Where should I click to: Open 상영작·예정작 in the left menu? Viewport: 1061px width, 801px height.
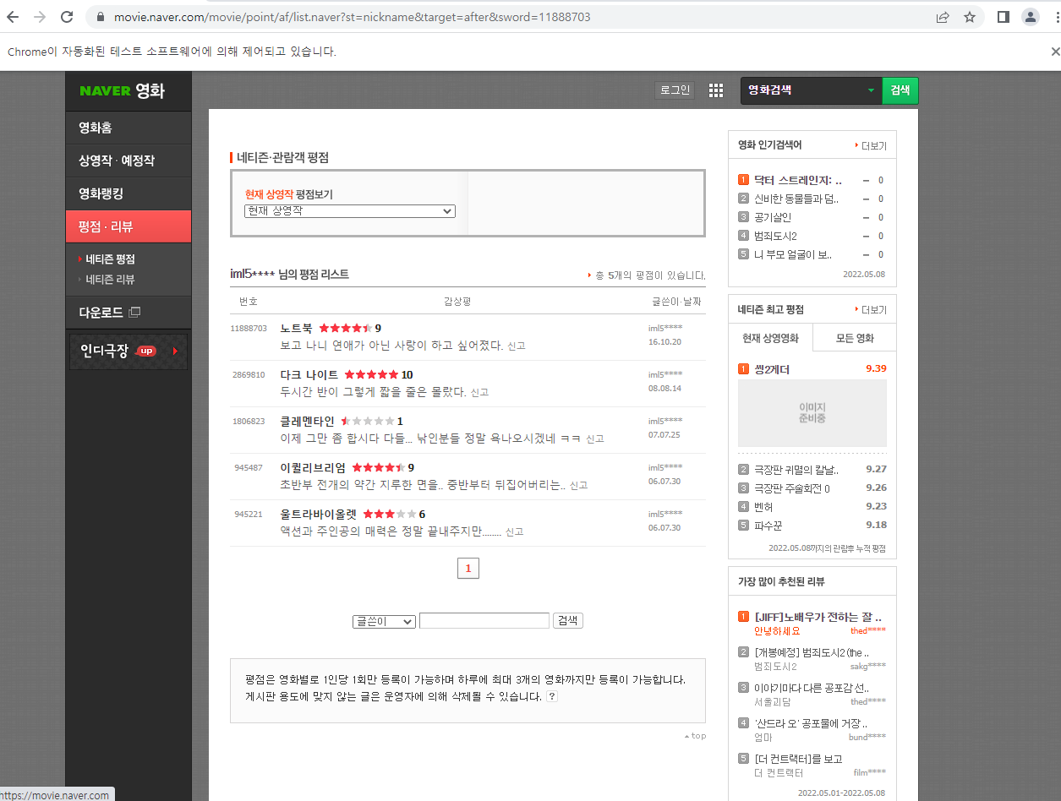tap(129, 161)
